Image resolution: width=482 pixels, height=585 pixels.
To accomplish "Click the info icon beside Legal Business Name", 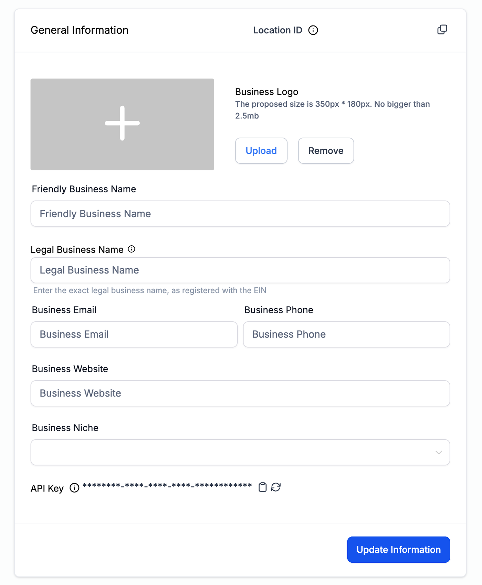I will (132, 249).
